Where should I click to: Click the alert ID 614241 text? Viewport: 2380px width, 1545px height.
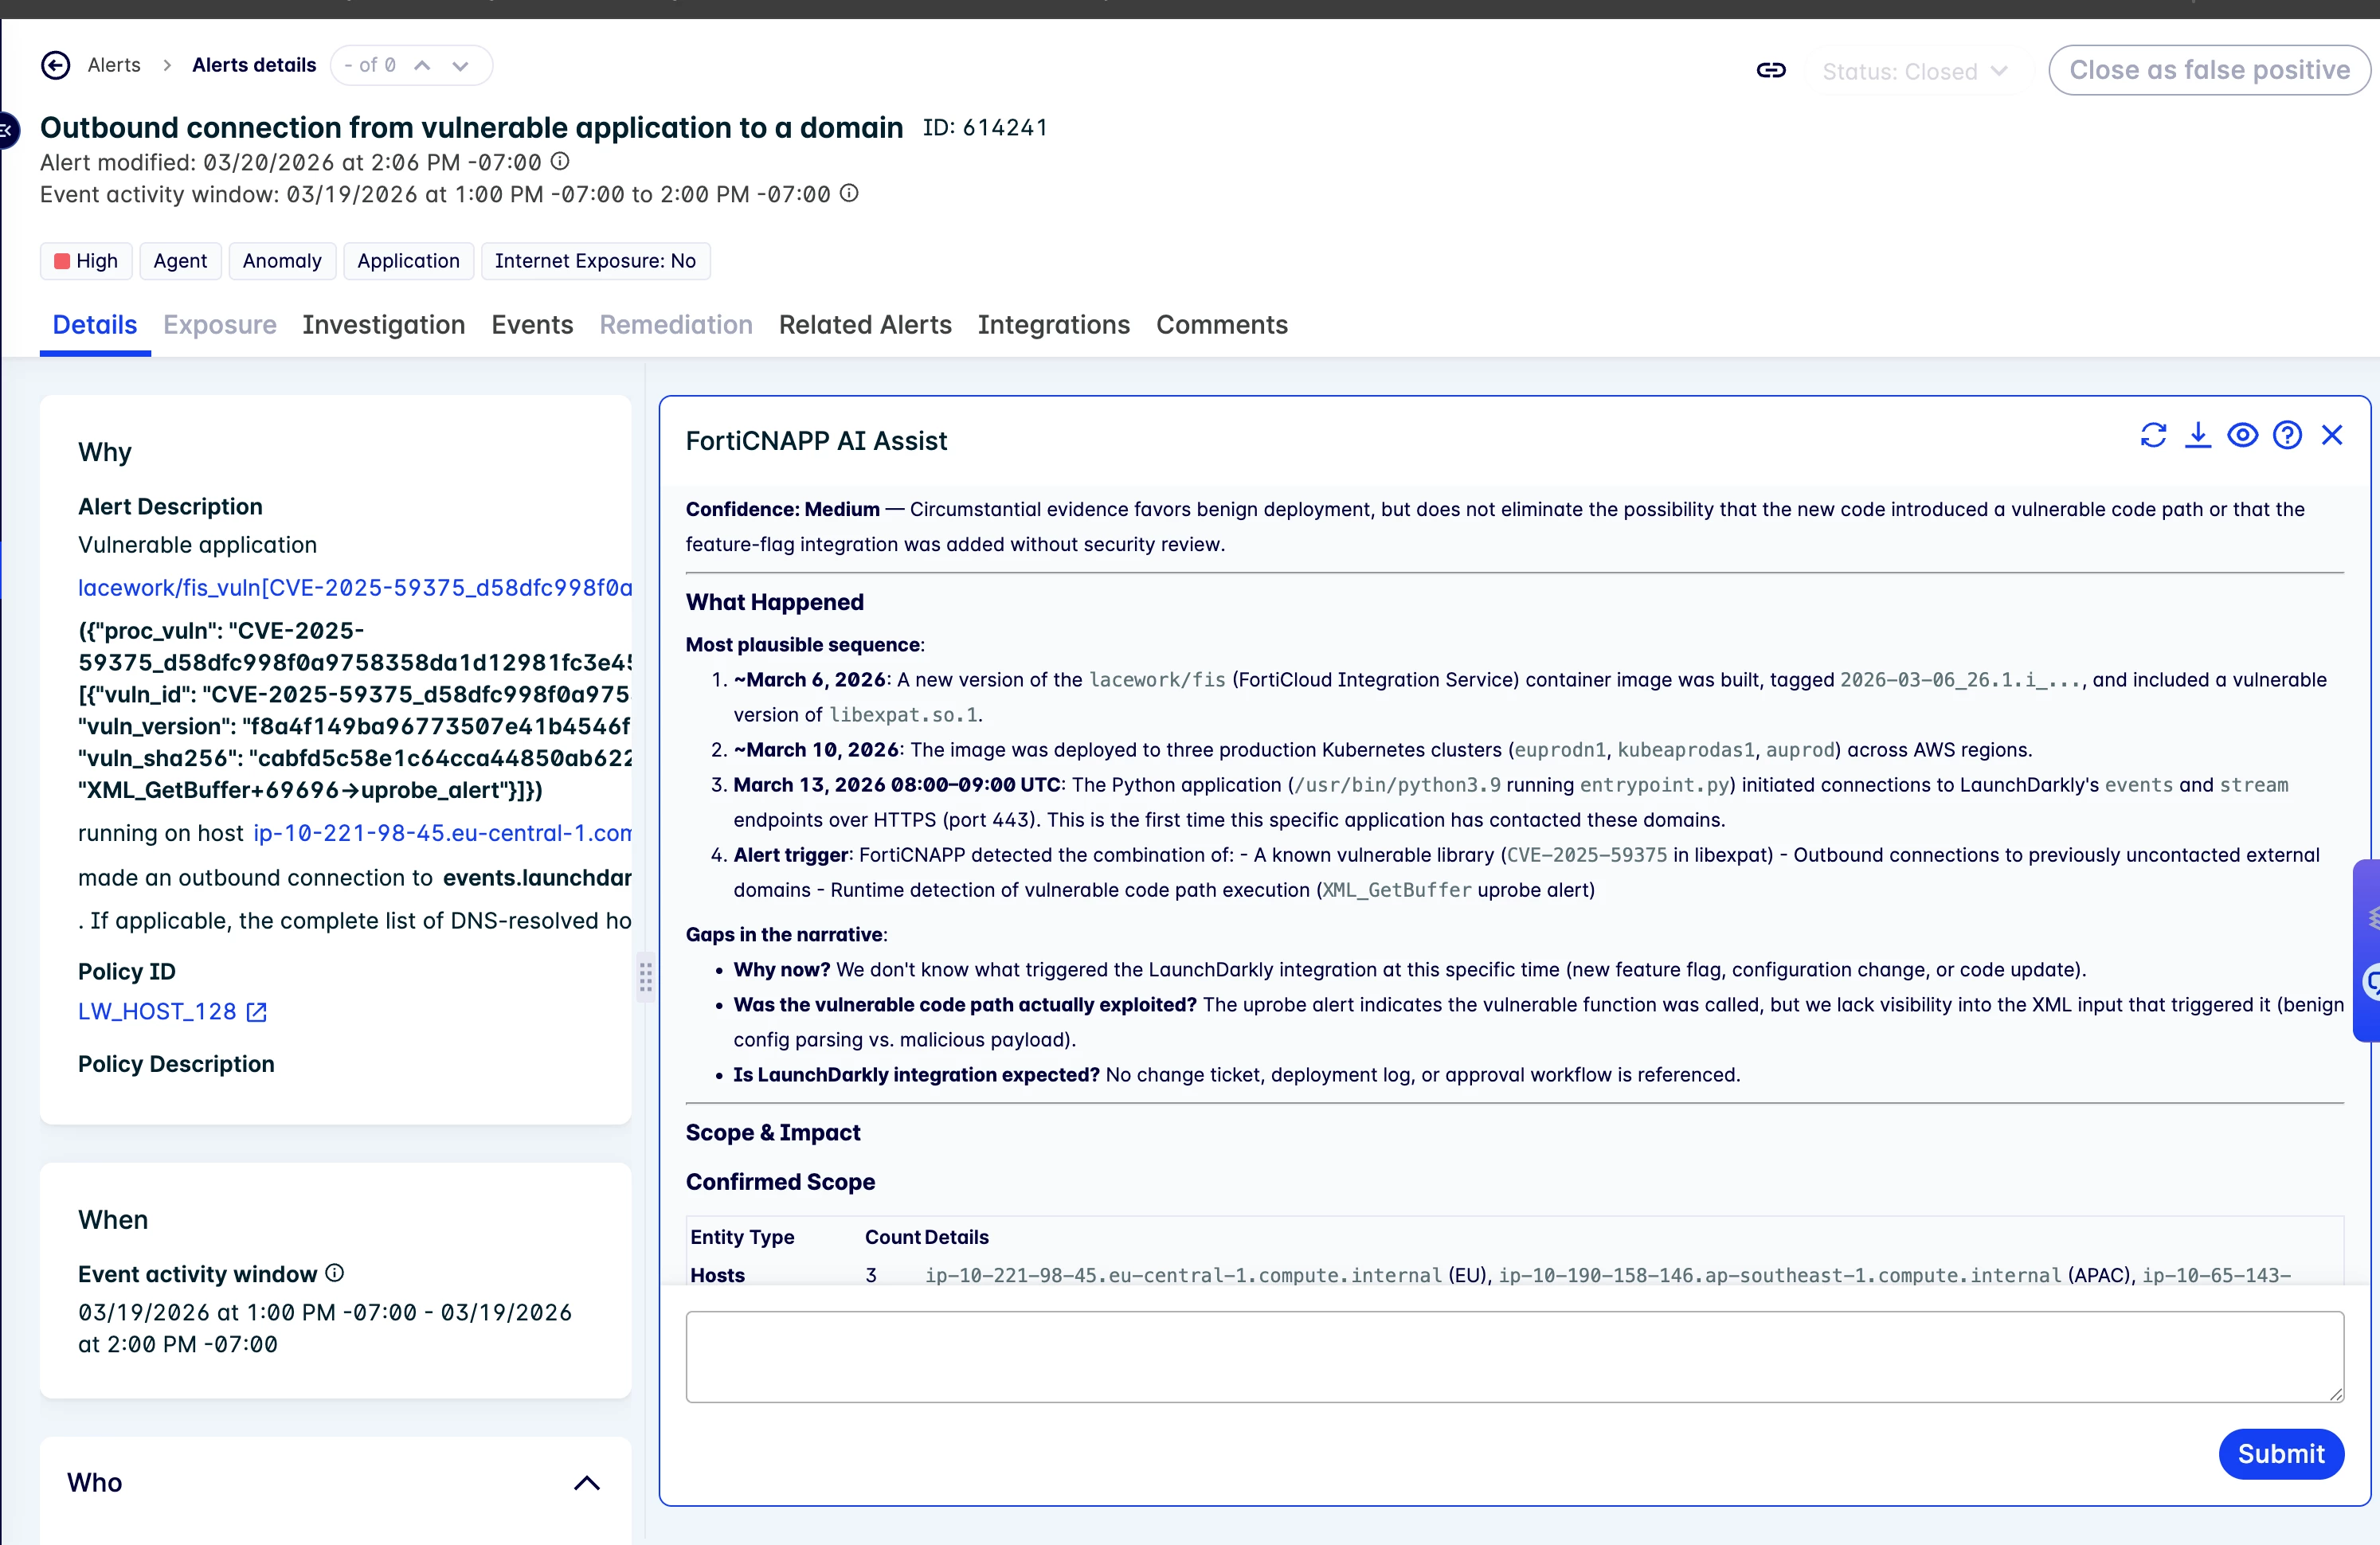(985, 128)
